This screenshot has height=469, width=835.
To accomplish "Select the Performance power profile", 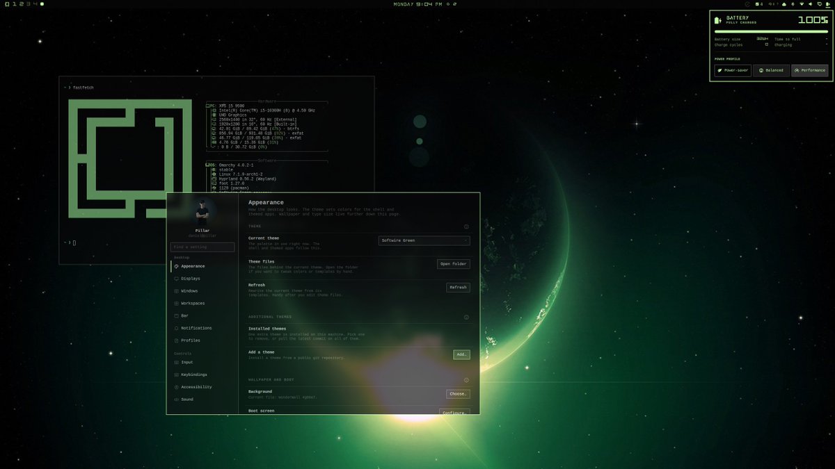I will pos(810,70).
